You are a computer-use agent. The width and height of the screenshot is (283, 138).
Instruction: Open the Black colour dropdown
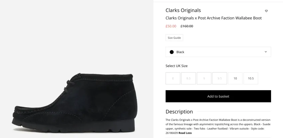pyautogui.click(x=218, y=52)
